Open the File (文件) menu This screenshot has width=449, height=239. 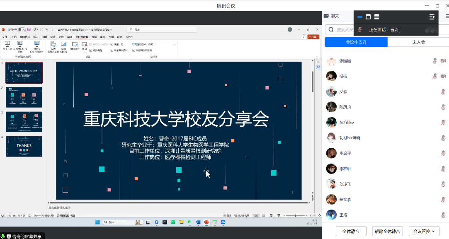tap(5, 37)
